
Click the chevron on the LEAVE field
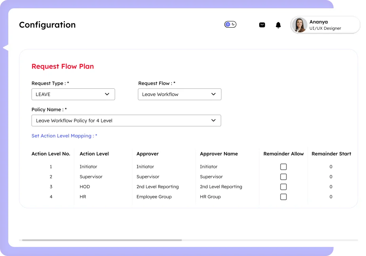pos(107,94)
